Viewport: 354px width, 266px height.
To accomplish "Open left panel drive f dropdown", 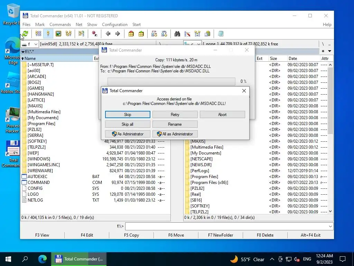I will (x=30, y=44).
